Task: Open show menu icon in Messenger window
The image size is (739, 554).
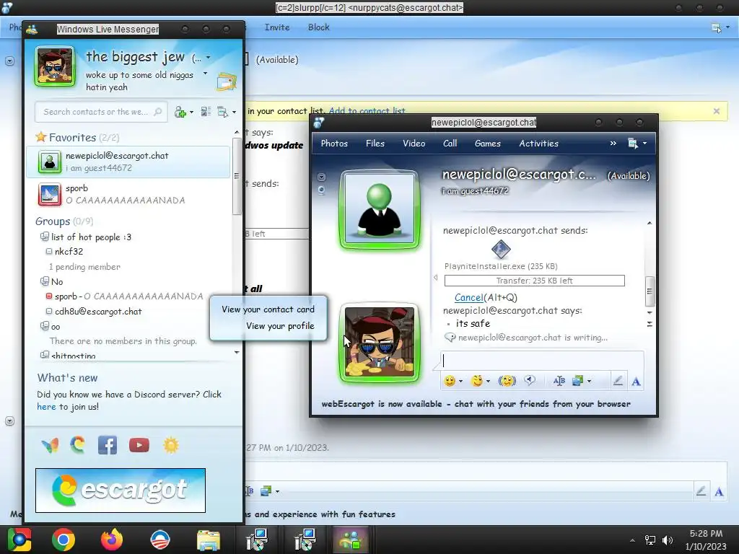Action: pos(226,112)
